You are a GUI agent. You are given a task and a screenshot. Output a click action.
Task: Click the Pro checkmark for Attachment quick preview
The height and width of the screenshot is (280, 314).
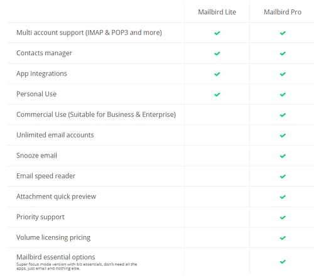[283, 197]
